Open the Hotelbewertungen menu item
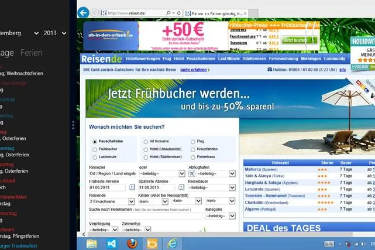 pyautogui.click(x=143, y=59)
